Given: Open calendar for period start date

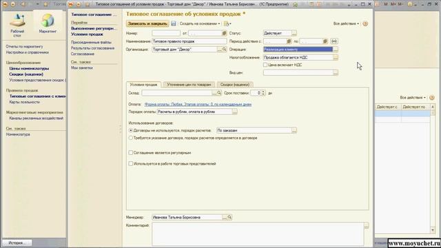Looking at the screenshot, I should (289, 41).
